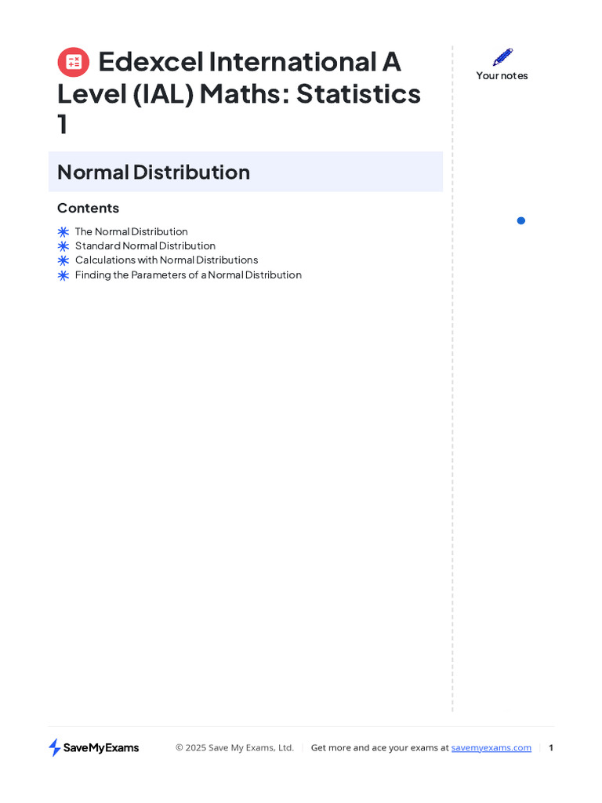This screenshot has height=803, width=602.
Task: Go to Calculations with Normal Distributions
Action: [x=166, y=260]
